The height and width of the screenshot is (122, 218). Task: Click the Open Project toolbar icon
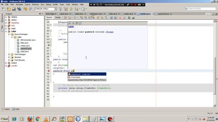coord(14,9)
